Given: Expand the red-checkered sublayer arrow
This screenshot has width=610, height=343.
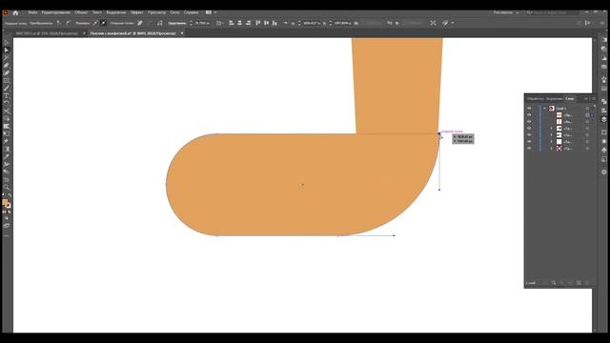Looking at the screenshot, I should pyautogui.click(x=551, y=149).
